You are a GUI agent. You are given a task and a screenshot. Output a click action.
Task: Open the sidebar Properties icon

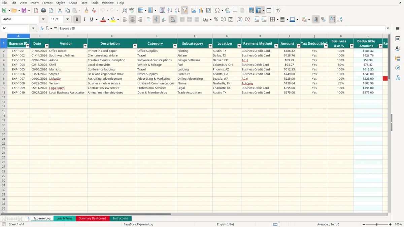(398, 39)
